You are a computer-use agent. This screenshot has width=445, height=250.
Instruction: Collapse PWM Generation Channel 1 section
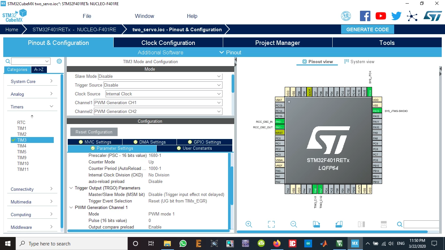click(71, 207)
